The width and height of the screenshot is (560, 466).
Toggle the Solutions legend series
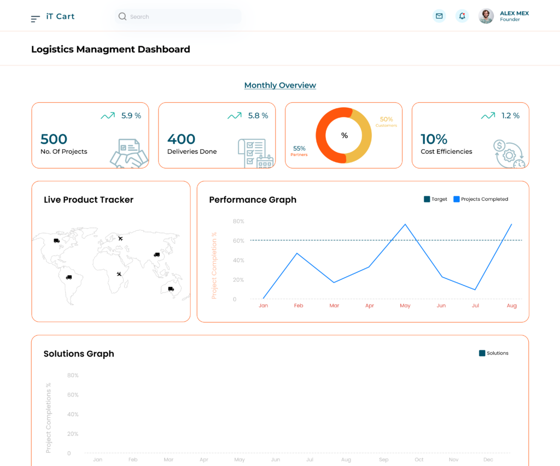click(482, 353)
